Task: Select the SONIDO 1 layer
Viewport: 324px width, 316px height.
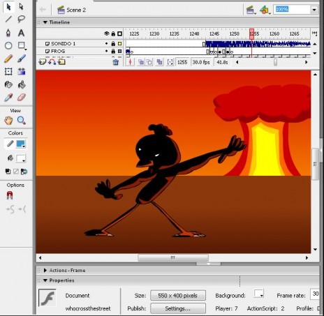Action: coord(64,43)
